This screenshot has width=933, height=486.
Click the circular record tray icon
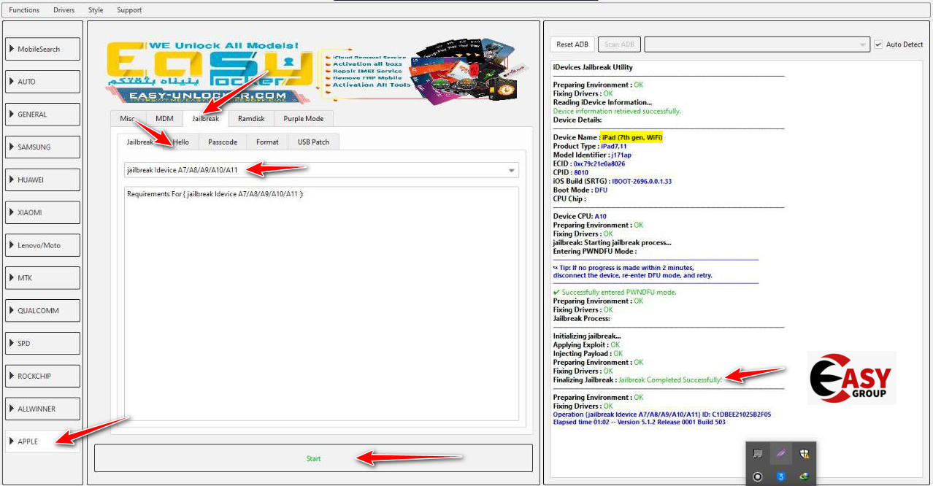(x=758, y=477)
